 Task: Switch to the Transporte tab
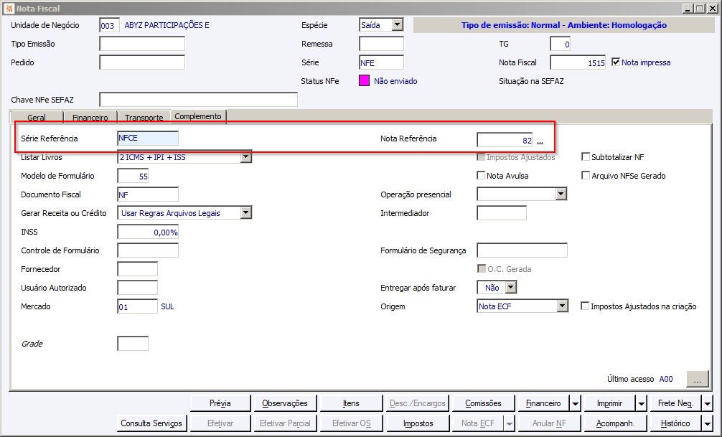144,118
